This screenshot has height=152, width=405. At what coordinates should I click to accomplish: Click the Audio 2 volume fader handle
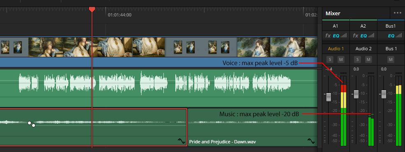[356, 94]
